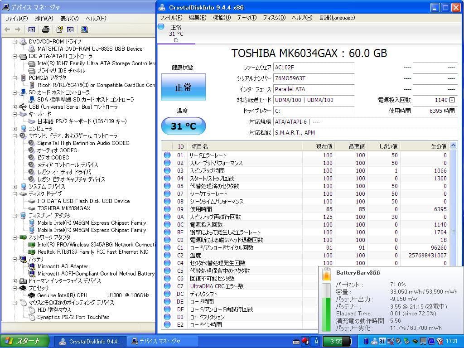Expand the システム デバイス node

coord(14,187)
